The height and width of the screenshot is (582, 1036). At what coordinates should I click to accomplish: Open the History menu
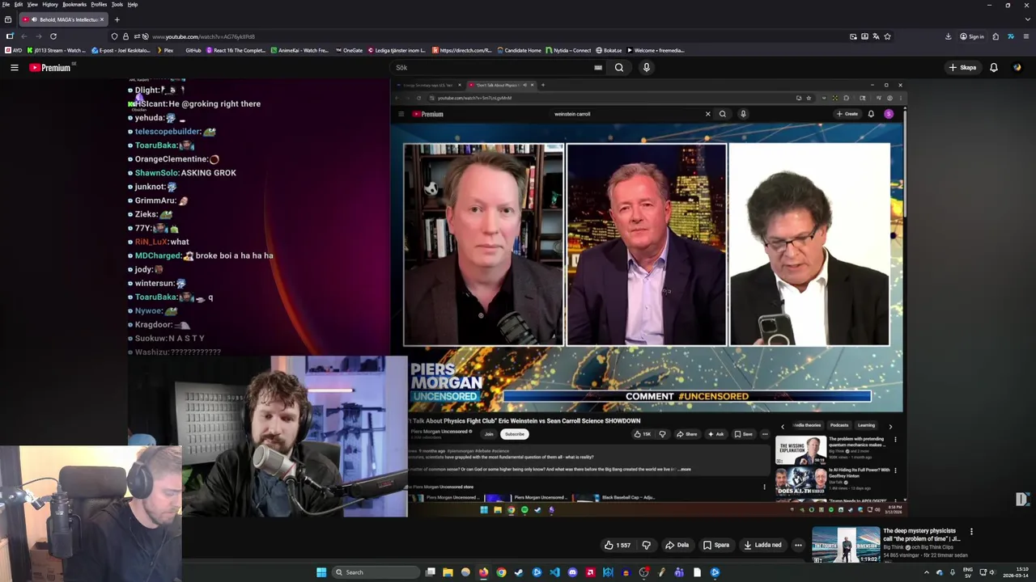click(50, 4)
